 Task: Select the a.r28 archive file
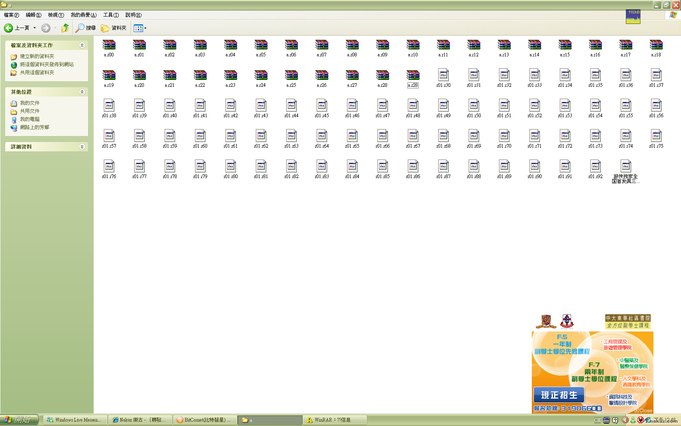[x=413, y=76]
